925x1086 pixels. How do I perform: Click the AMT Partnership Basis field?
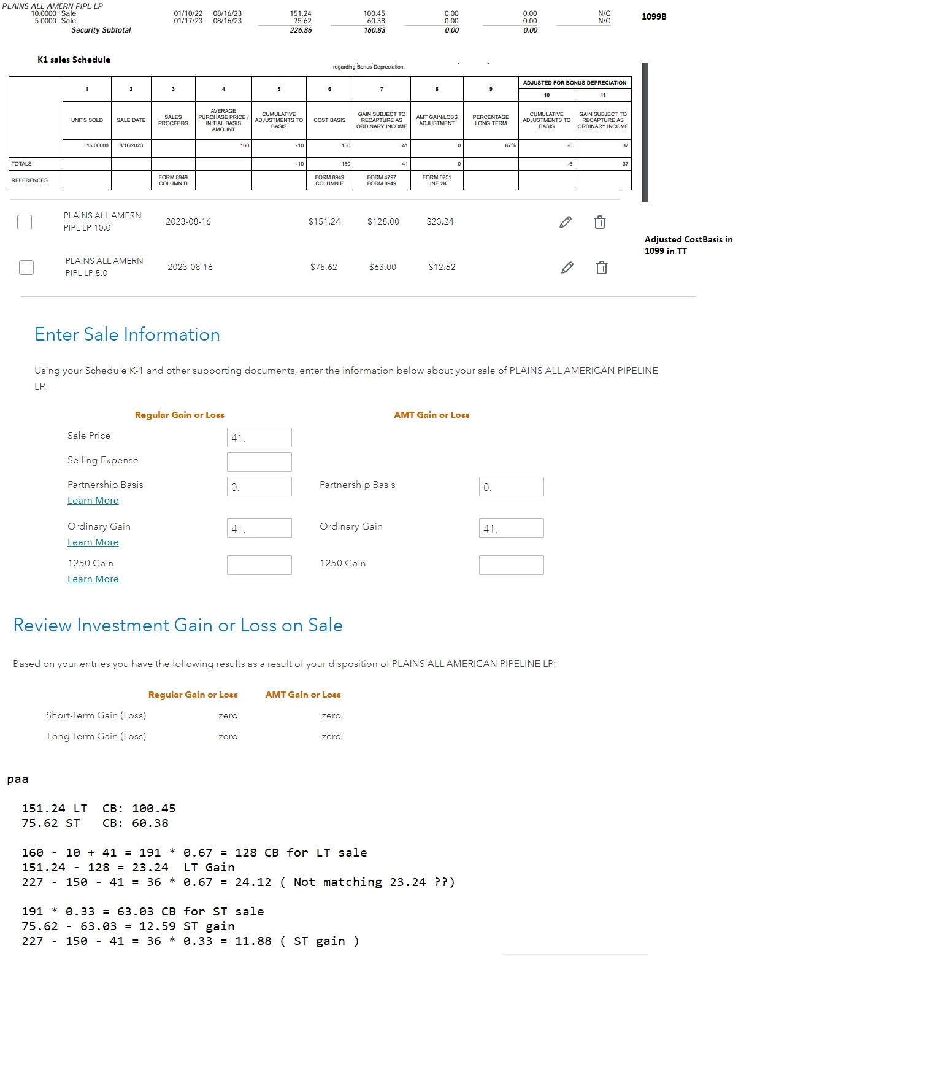(x=512, y=487)
